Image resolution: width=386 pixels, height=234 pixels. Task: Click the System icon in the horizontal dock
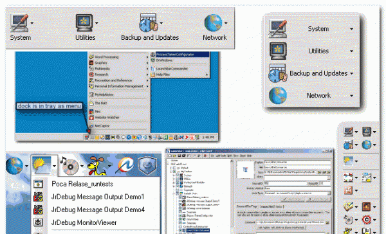click(19, 22)
